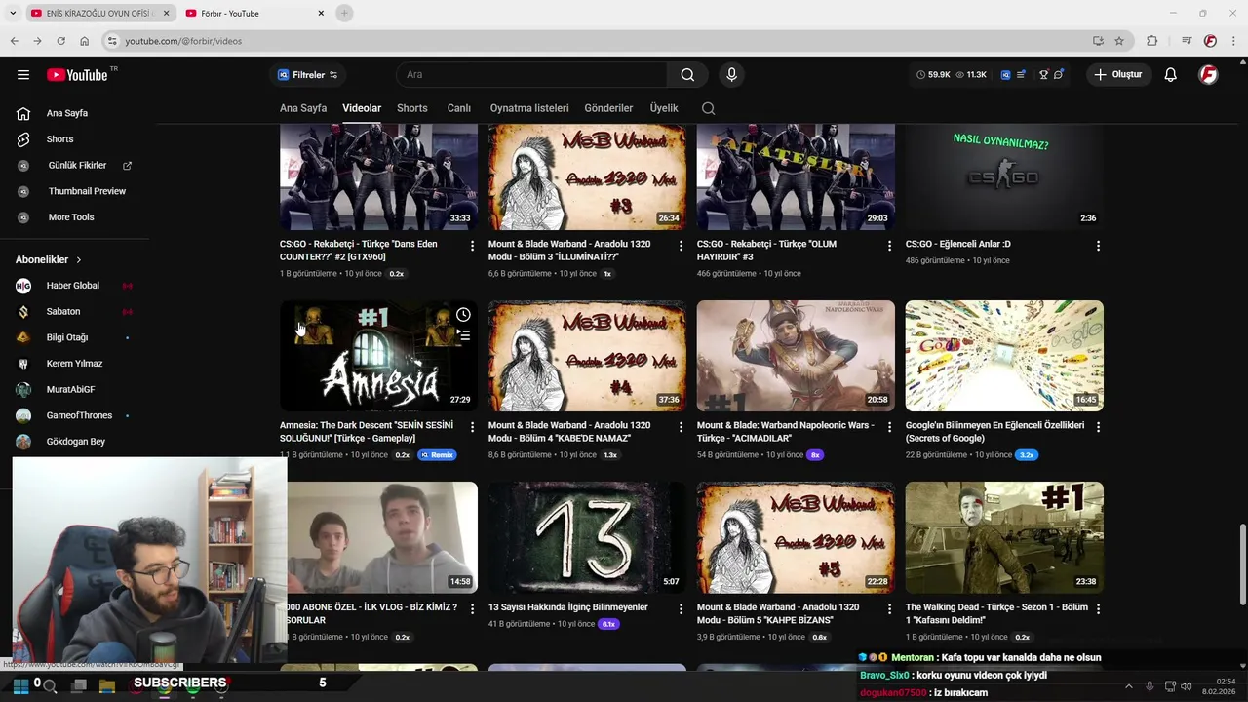Open the Filtreler filter dropdown
1248x702 pixels.
pos(307,75)
